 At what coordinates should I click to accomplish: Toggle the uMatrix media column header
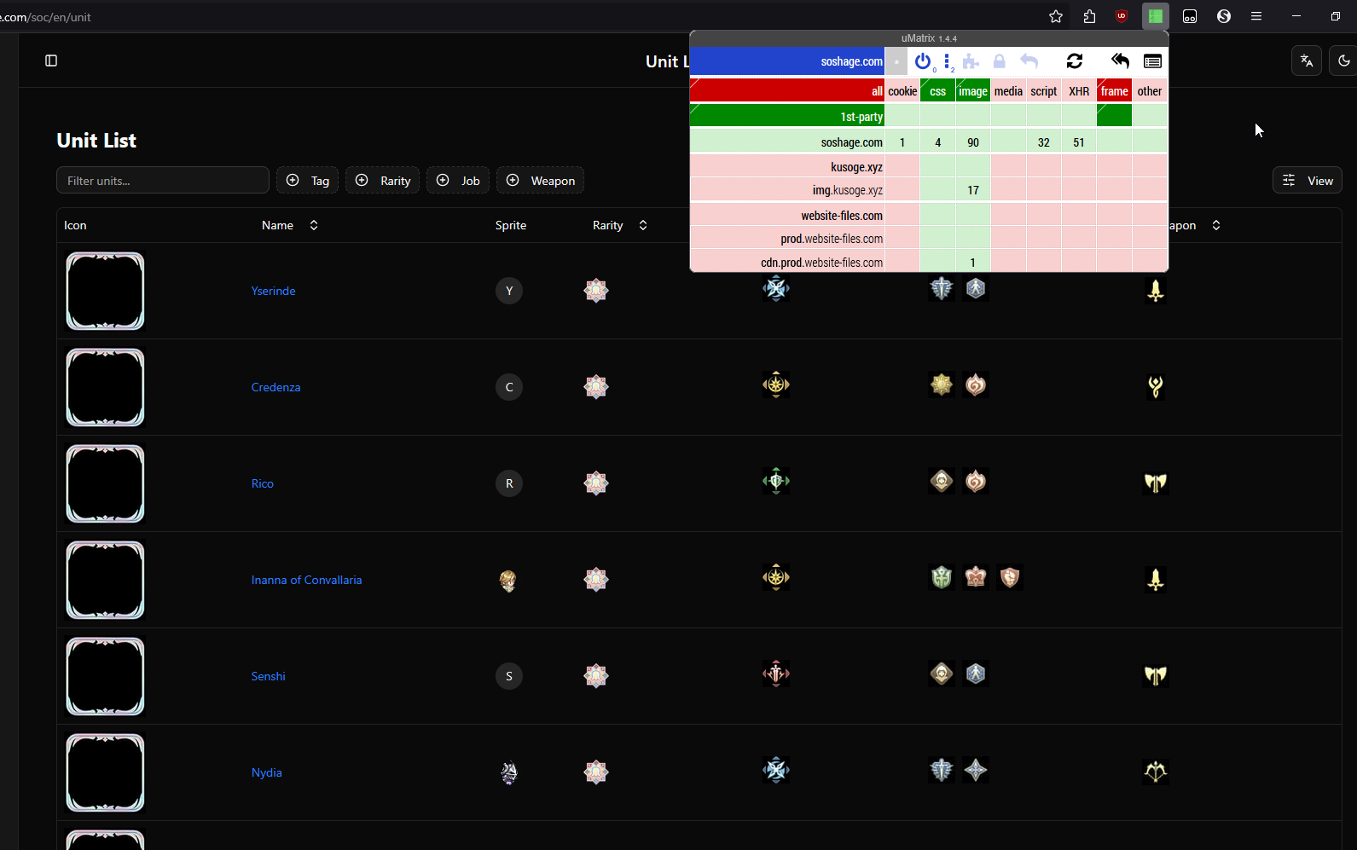[1008, 91]
